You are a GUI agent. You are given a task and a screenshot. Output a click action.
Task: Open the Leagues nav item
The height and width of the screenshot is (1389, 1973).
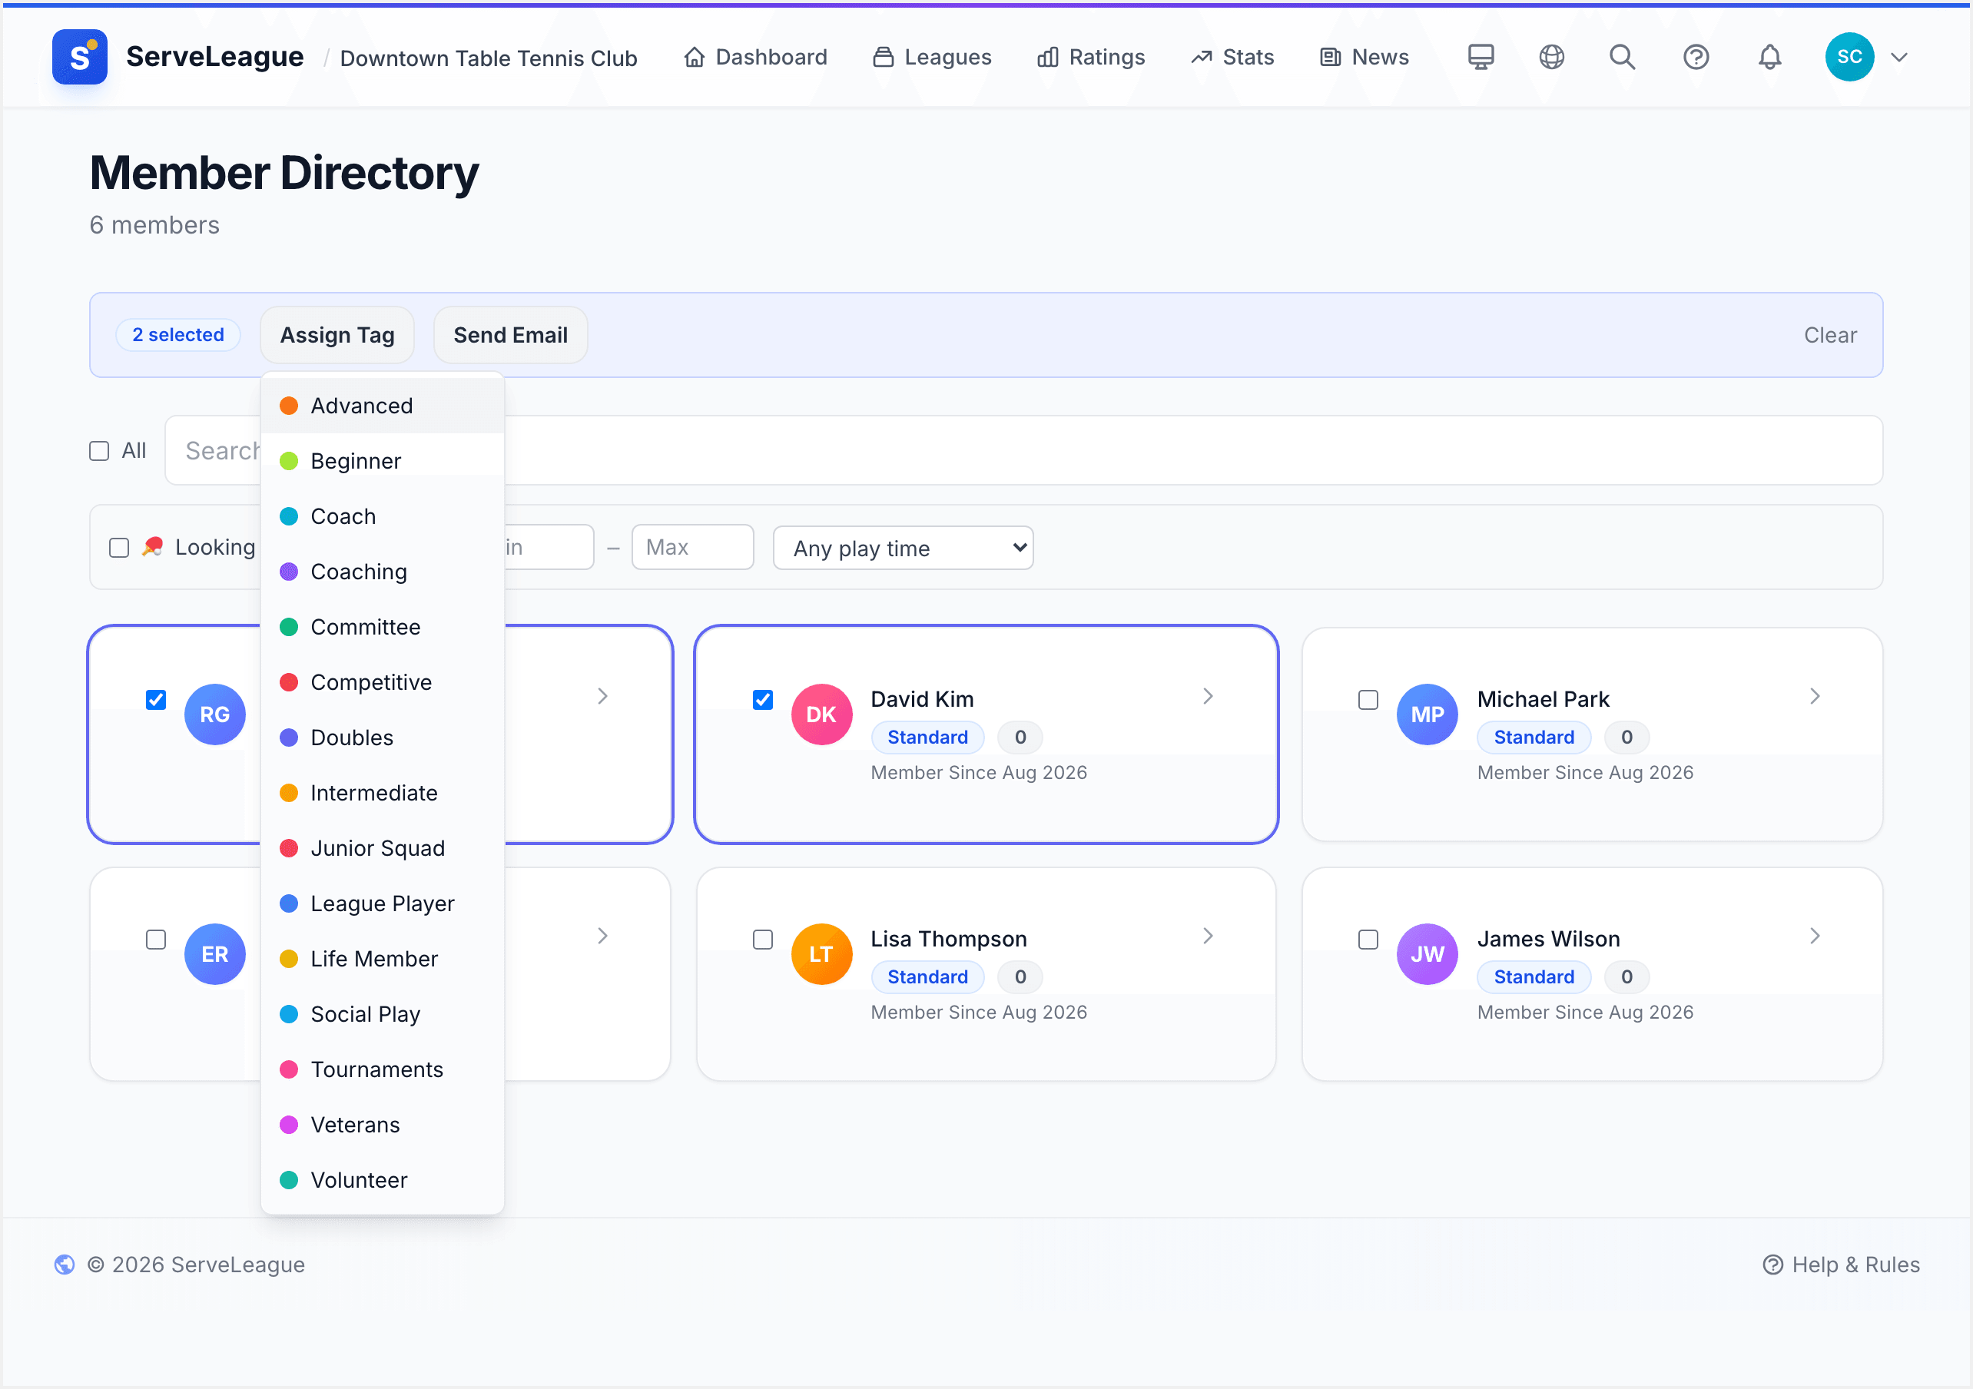(933, 58)
